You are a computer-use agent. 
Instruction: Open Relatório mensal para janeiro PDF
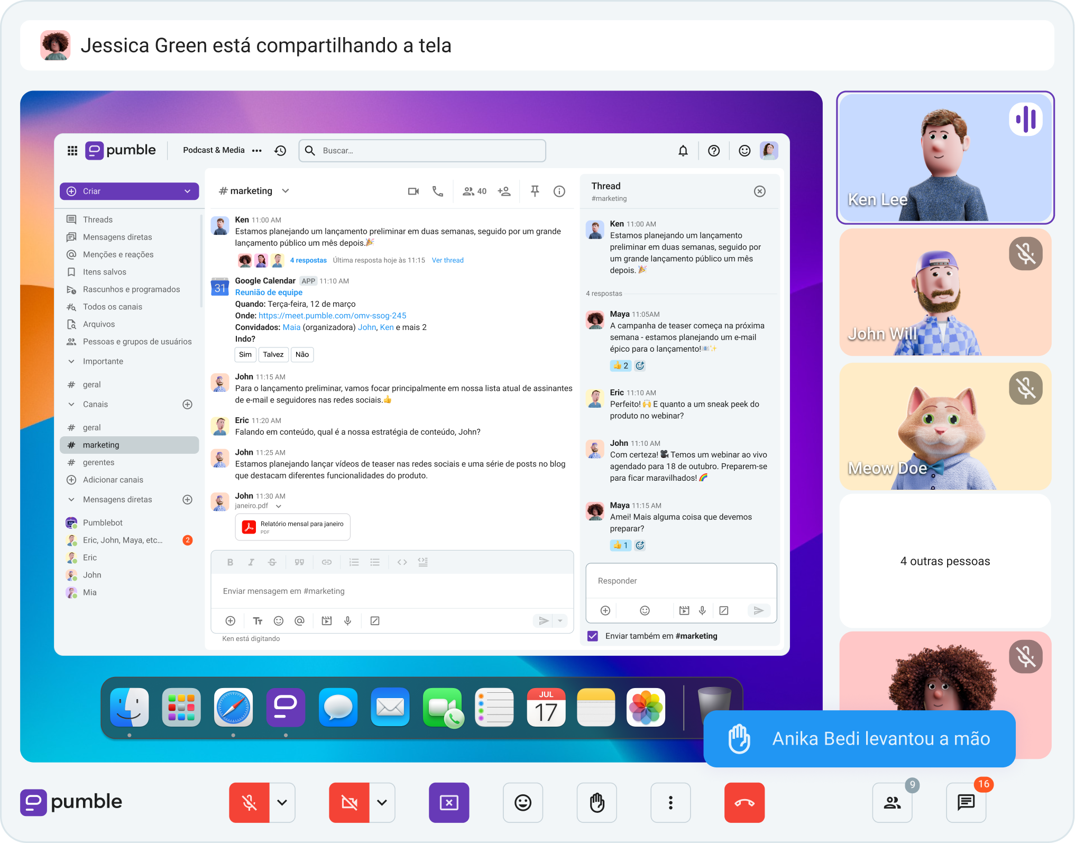pos(292,527)
